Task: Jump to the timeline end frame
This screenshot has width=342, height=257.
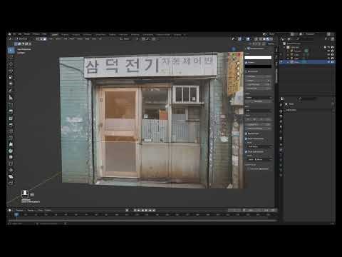Action: (154, 211)
